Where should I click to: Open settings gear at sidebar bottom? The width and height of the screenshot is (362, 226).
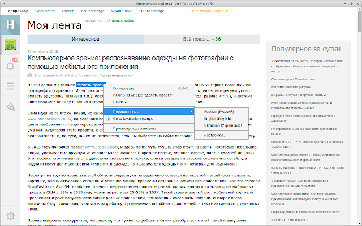[10, 215]
